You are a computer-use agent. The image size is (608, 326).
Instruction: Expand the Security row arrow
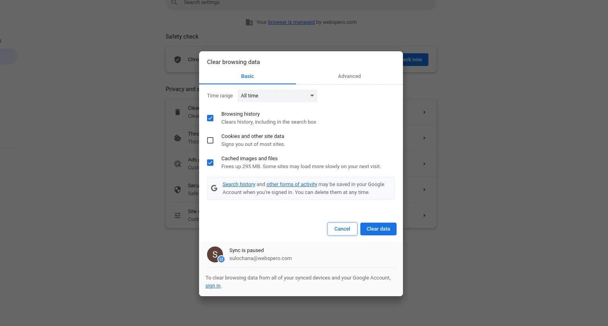coord(424,190)
